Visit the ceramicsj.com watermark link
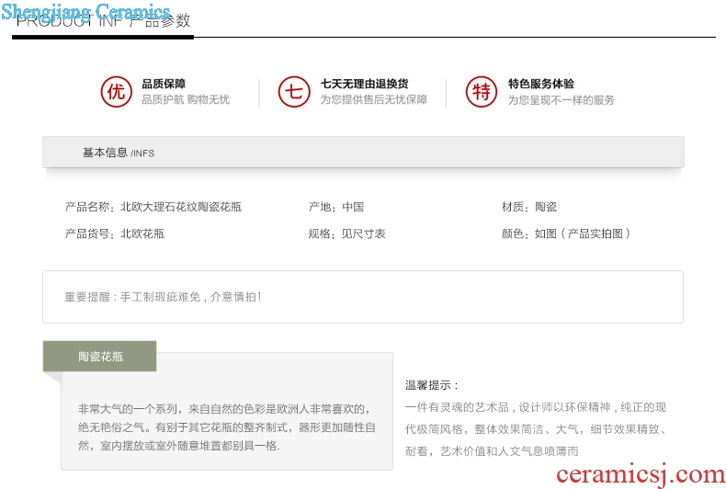 click(641, 474)
